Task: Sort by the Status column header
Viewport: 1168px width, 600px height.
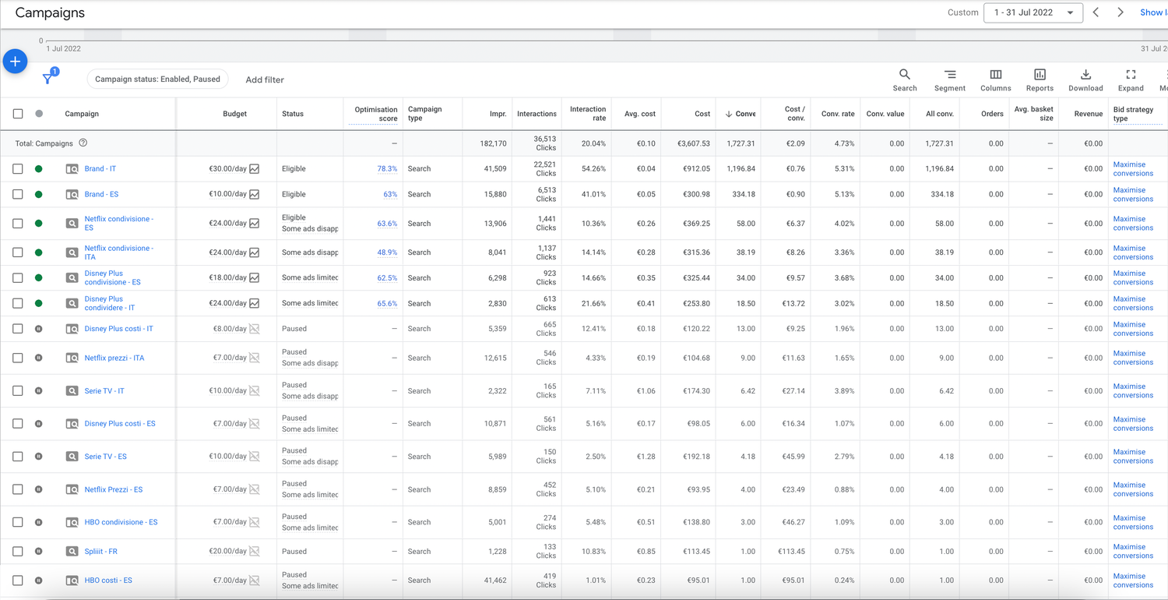Action: click(293, 114)
